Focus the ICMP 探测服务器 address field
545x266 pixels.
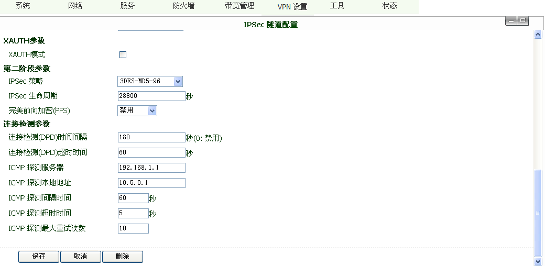[151, 168]
